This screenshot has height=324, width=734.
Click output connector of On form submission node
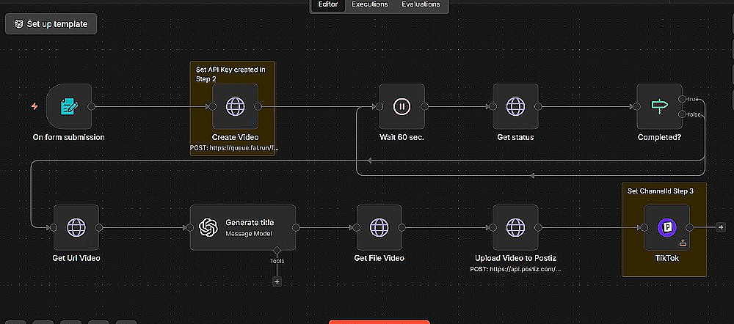point(91,106)
